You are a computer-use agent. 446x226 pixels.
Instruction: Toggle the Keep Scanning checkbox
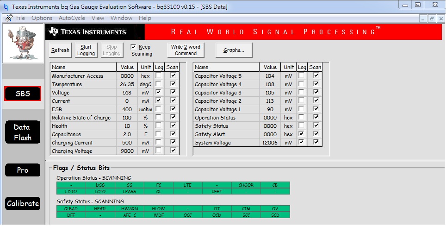tap(133, 47)
